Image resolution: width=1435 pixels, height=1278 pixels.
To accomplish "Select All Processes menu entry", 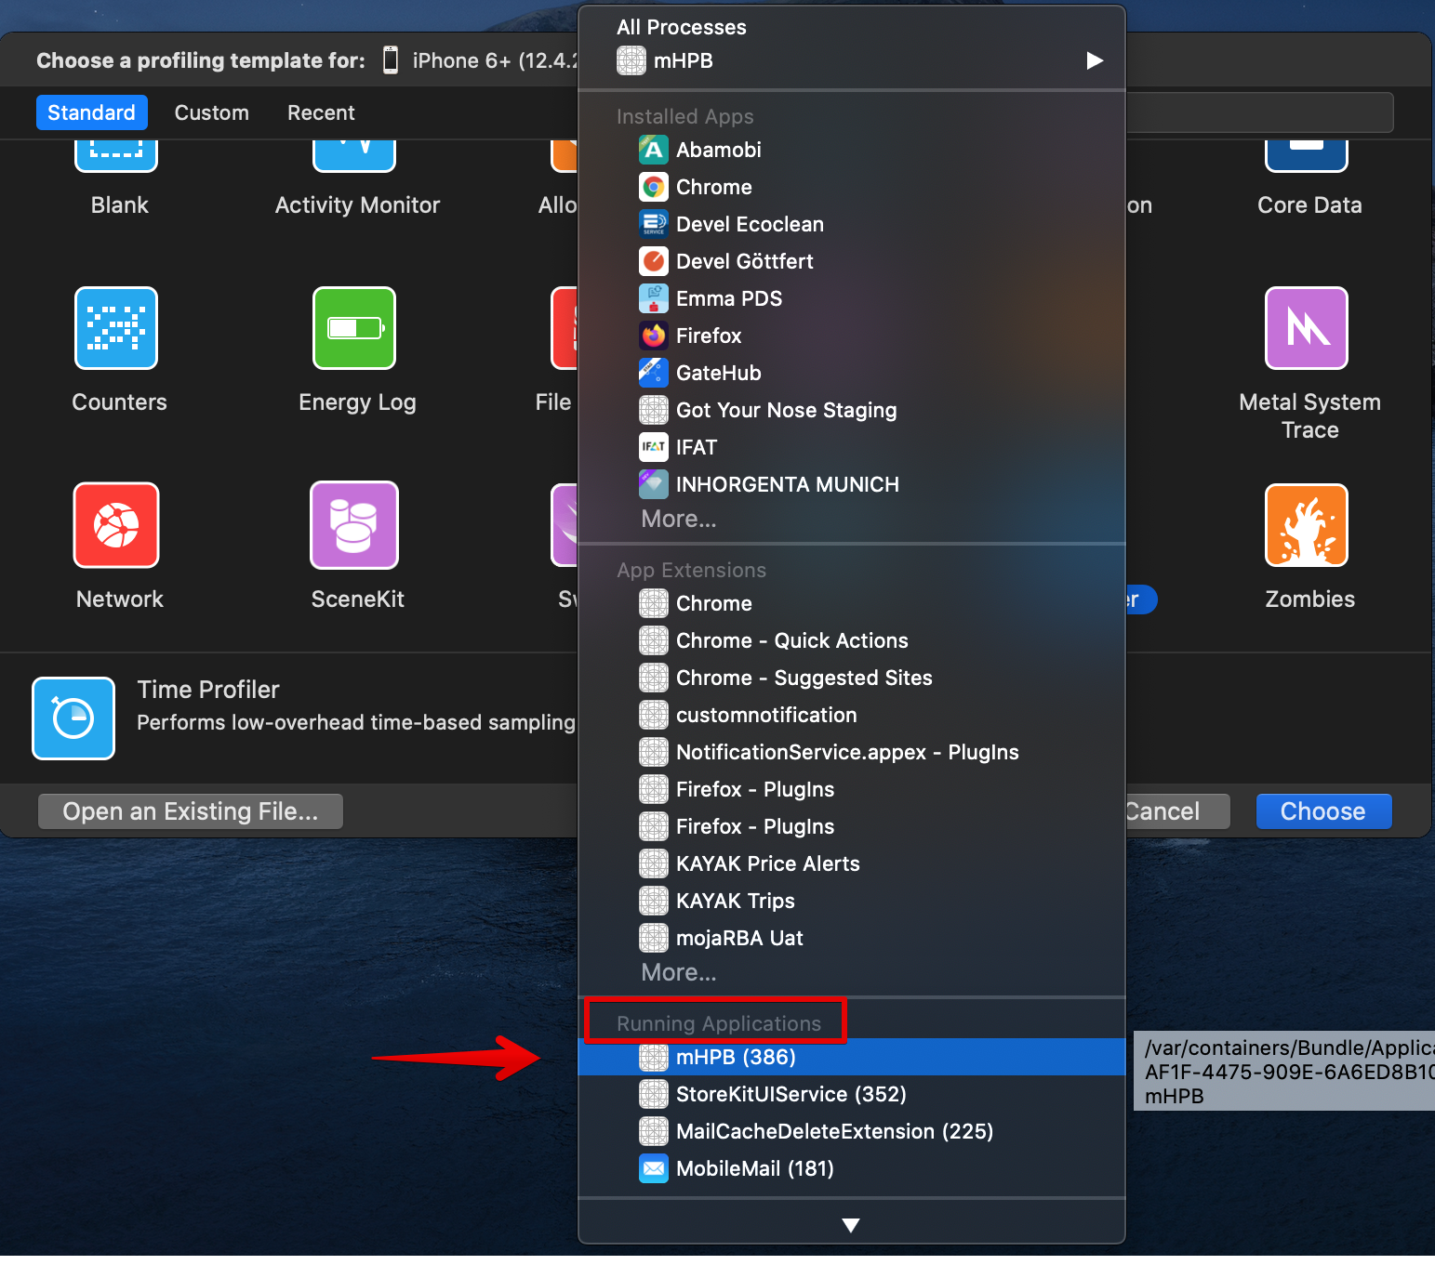I will 681,27.
